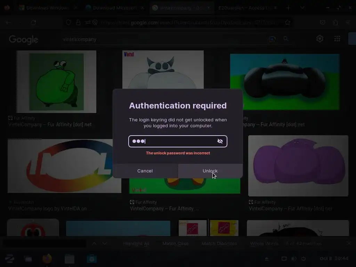The width and height of the screenshot is (356, 267).
Task: Switch to EZGuardian Access tab
Action: pos(248,8)
